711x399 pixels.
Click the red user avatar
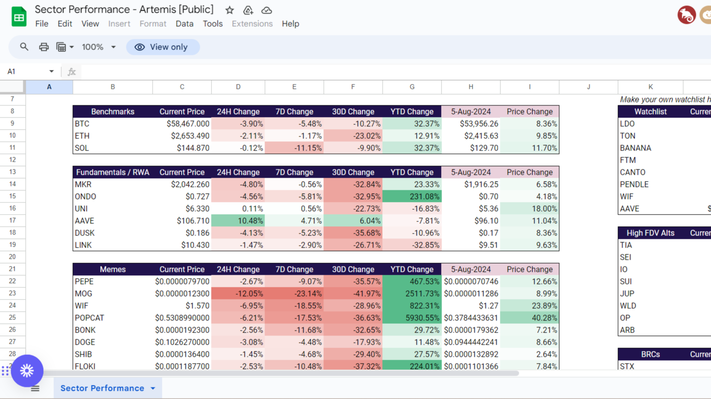[x=686, y=15]
